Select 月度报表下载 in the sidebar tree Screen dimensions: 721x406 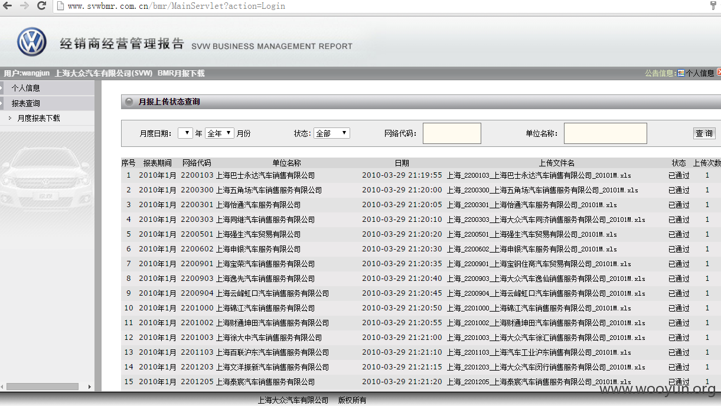coord(39,118)
